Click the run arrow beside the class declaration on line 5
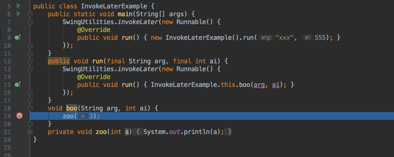This screenshot has width=394, height=157. [x=18, y=6]
